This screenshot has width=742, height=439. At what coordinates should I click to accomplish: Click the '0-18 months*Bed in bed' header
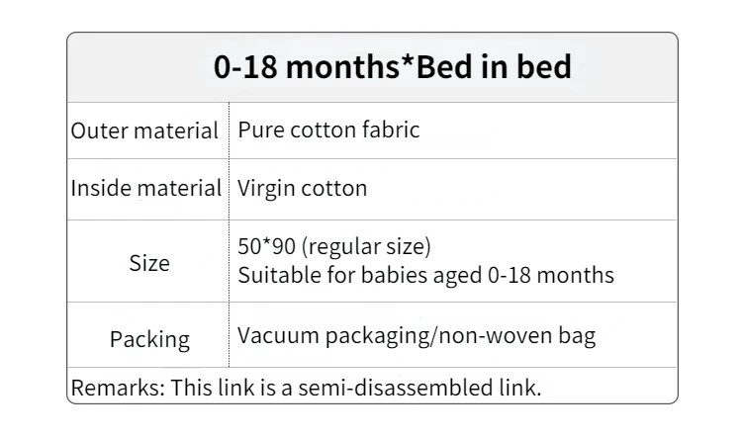393,66
